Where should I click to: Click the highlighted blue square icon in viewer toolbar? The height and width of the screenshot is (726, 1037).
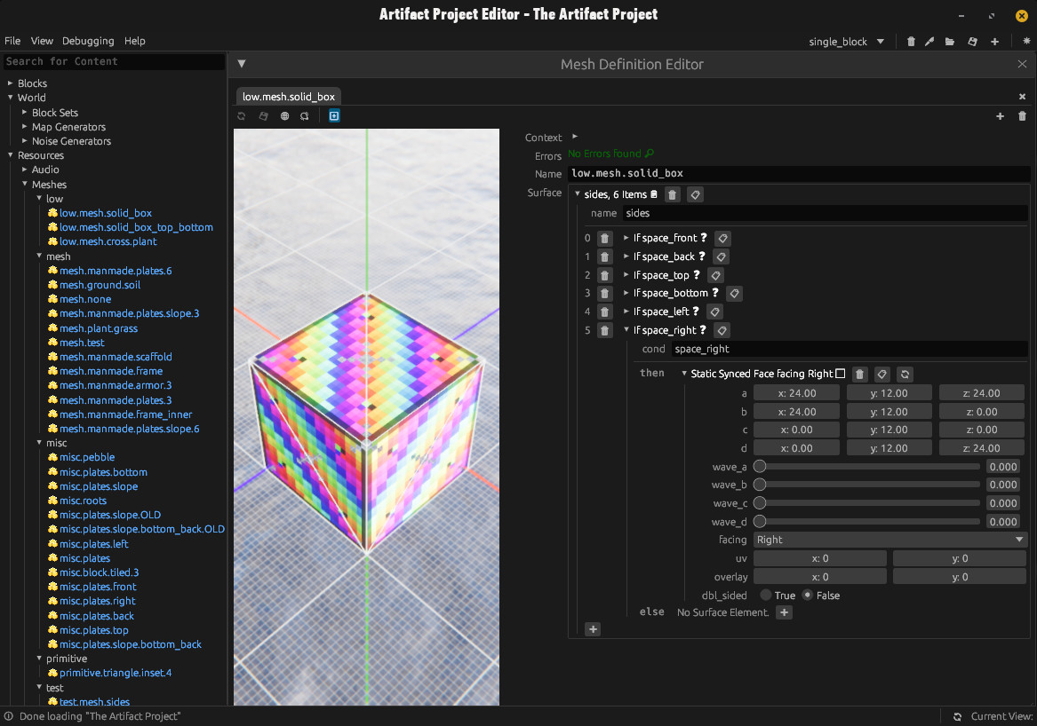(334, 116)
